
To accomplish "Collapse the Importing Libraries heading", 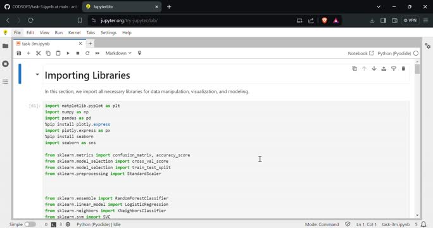I will pos(37,74).
